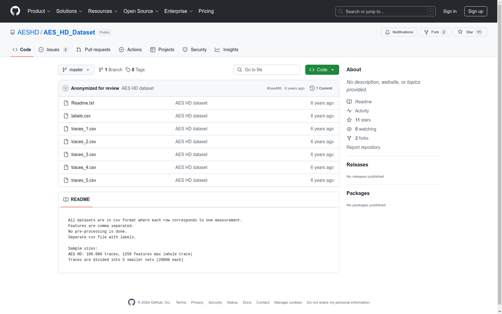Open the traces_4.csv file

(x=83, y=167)
